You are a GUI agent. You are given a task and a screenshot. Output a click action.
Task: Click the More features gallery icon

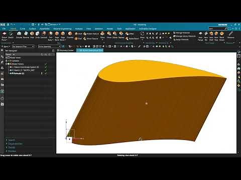tap(102, 35)
